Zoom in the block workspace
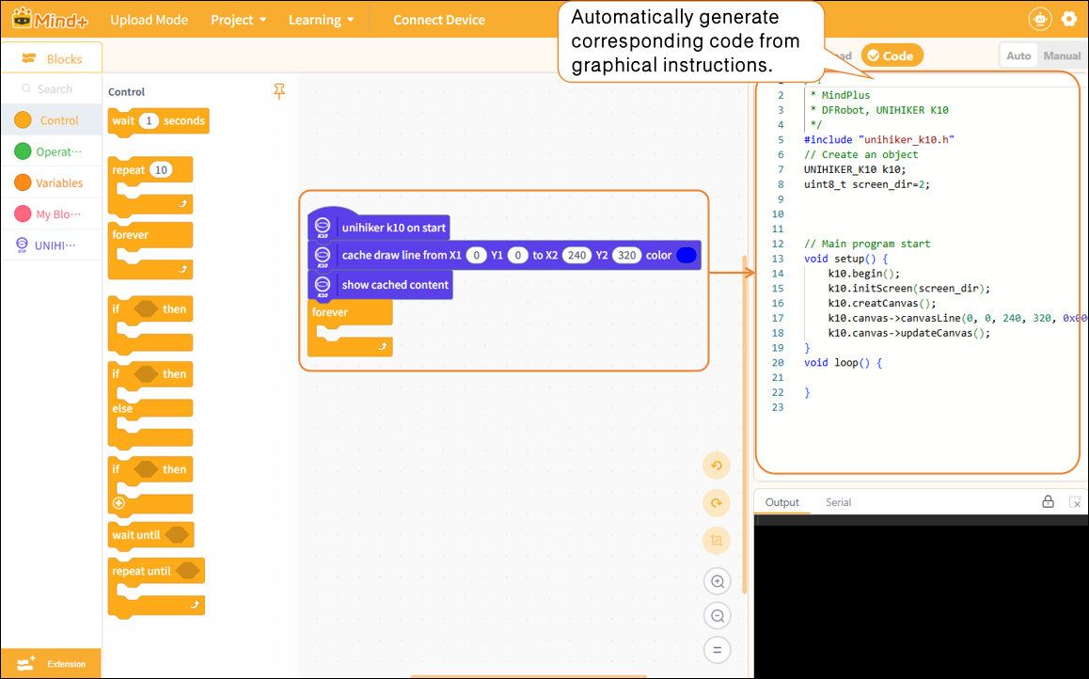This screenshot has height=679, width=1089. [x=718, y=582]
